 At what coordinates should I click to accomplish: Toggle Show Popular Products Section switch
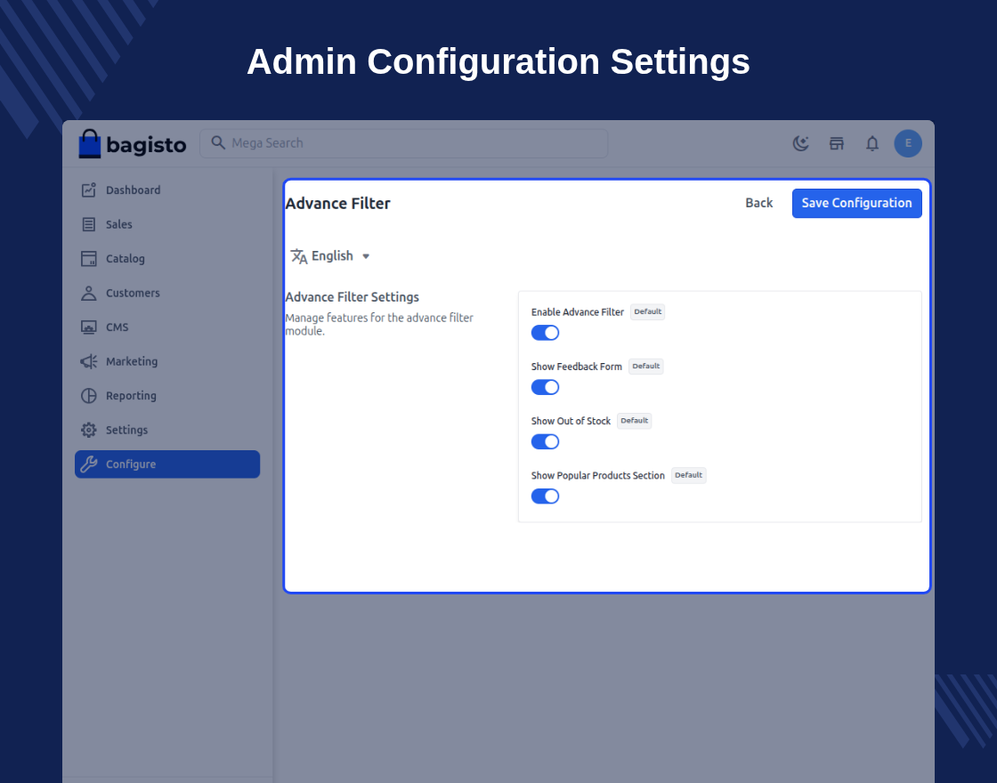(545, 497)
